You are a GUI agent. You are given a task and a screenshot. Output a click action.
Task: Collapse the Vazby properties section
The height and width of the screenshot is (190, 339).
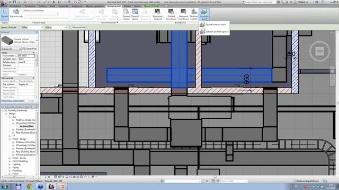tap(33, 53)
